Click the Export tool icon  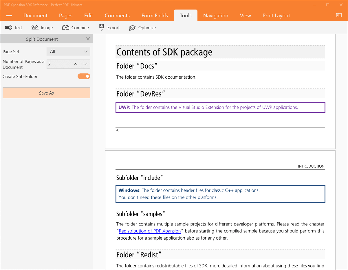click(102, 27)
